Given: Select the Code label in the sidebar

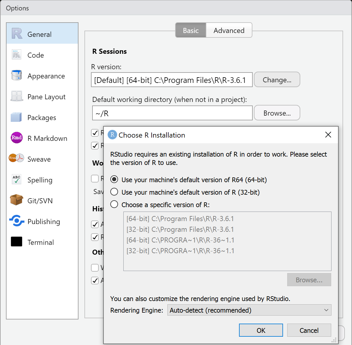Looking at the screenshot, I should tap(36, 55).
